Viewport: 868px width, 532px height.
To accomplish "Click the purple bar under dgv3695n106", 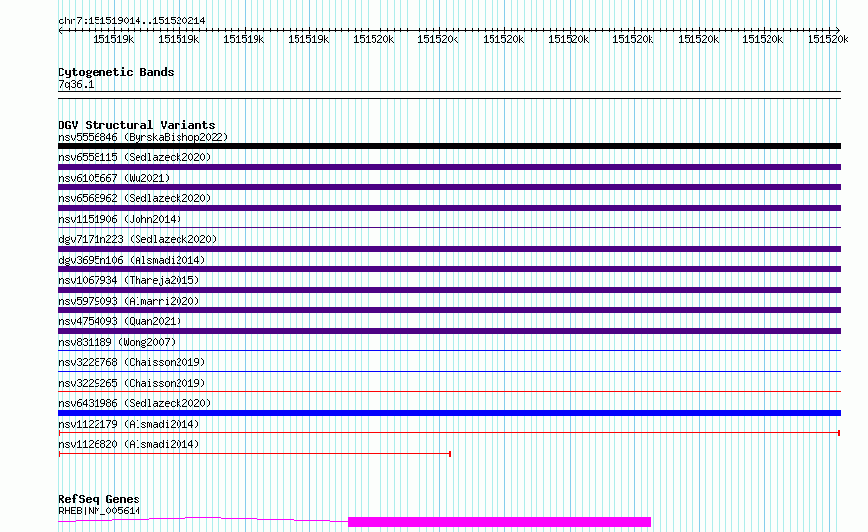I will (449, 269).
